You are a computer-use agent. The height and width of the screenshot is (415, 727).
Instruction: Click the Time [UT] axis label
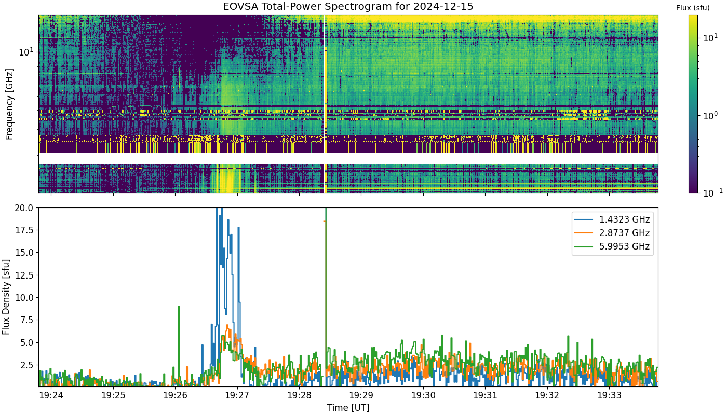[x=348, y=408]
